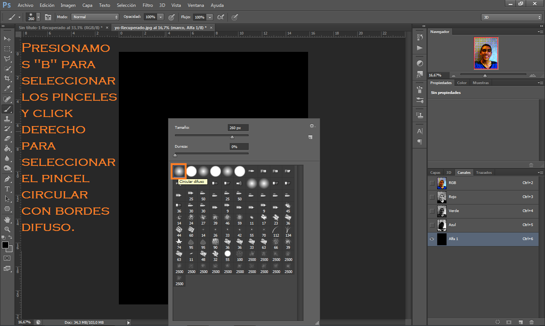The height and width of the screenshot is (326, 545).
Task: Toggle pressure for size button
Action: click(235, 17)
